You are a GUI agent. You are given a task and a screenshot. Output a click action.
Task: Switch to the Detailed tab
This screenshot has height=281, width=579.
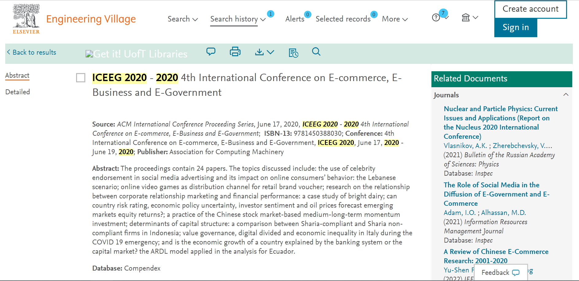point(17,92)
